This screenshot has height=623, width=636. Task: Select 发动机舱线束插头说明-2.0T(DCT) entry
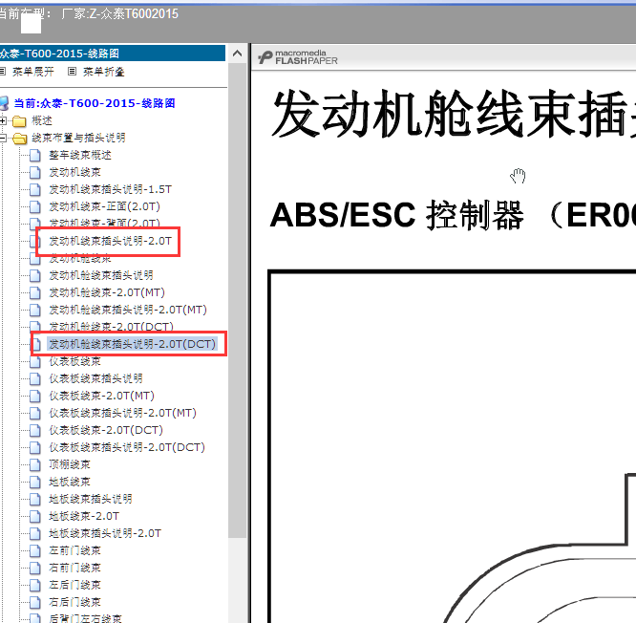(132, 344)
